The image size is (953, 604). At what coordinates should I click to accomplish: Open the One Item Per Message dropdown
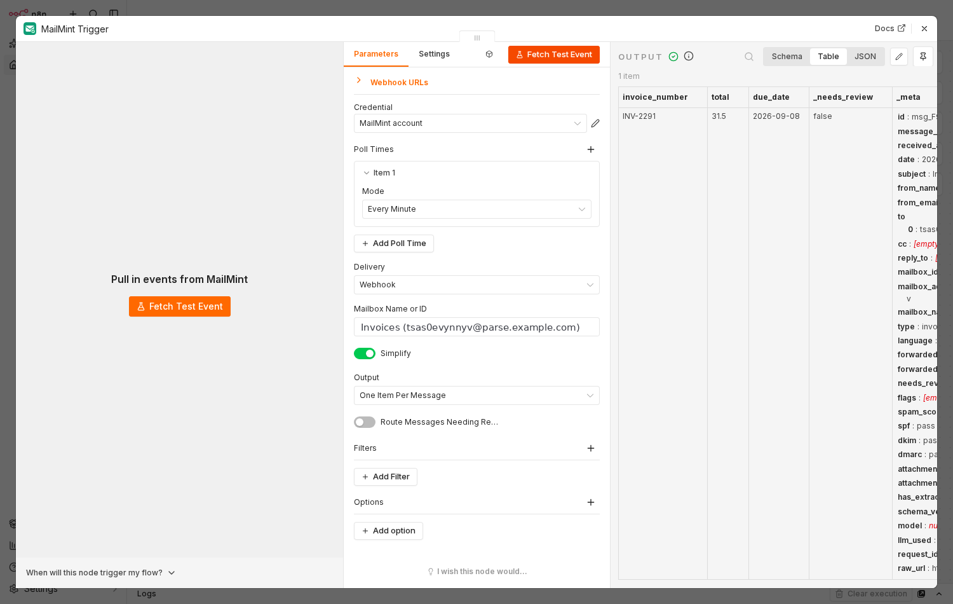coord(476,395)
